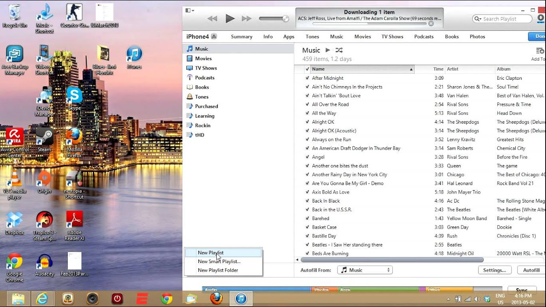Uncheck the Beds Are Burning song

tap(307, 254)
